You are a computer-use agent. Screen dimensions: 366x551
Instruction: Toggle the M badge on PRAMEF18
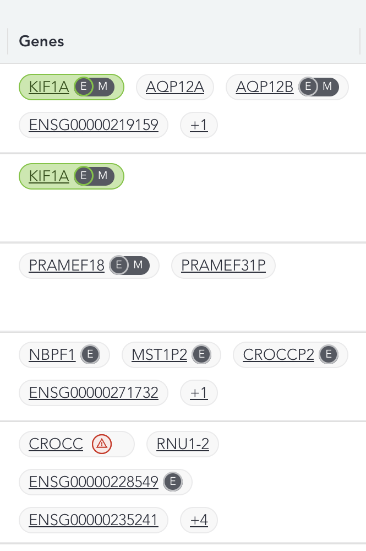pyautogui.click(x=138, y=265)
